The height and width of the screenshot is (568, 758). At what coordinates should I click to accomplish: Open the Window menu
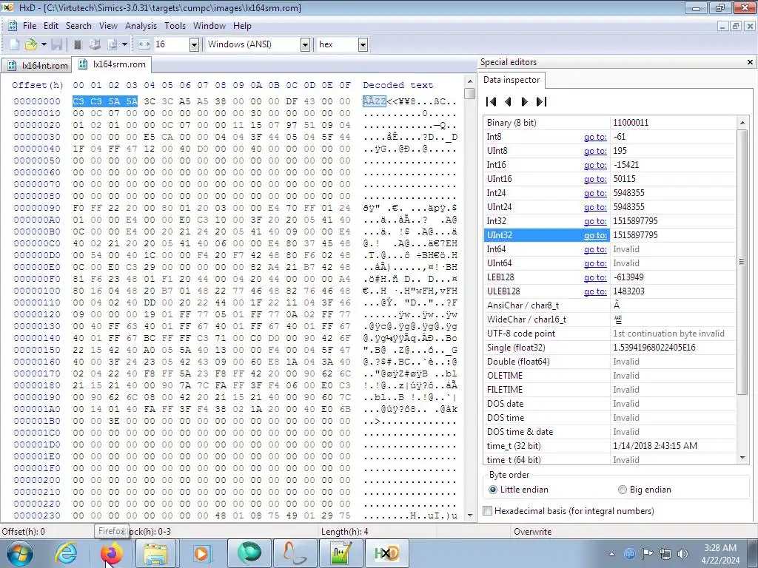209,26
